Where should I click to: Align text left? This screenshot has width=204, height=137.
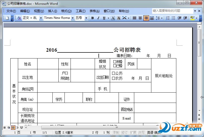(134, 18)
